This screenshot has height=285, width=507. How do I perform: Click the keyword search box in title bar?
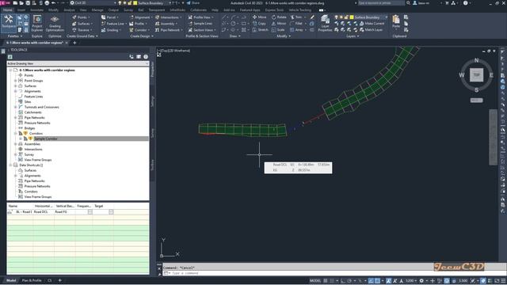381,3
